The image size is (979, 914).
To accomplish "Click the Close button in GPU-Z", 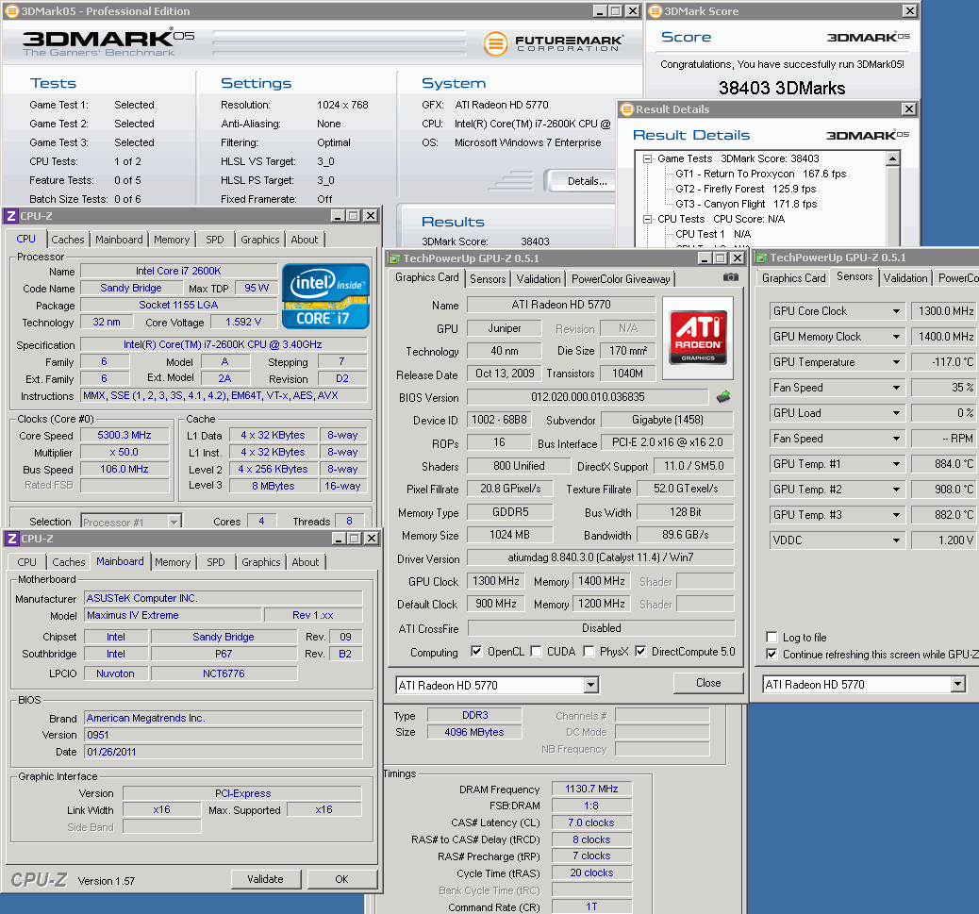I will [x=708, y=683].
